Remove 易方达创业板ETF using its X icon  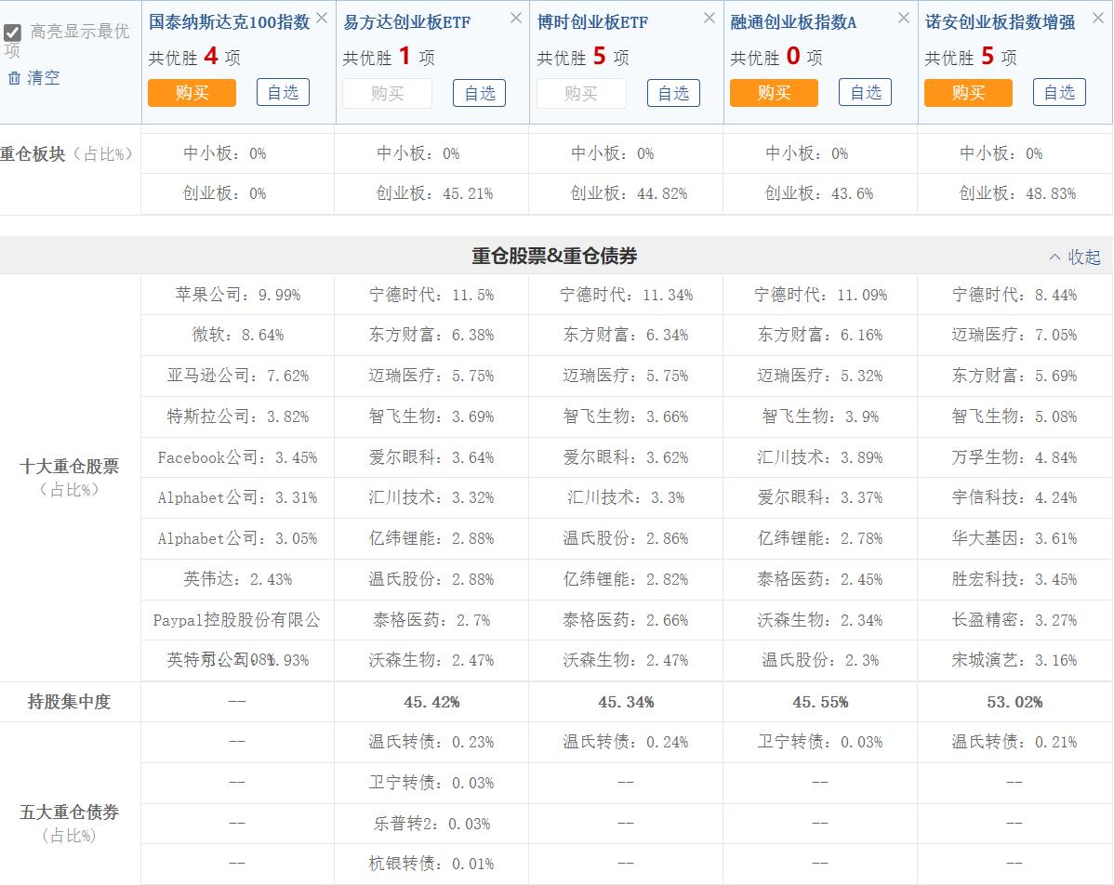(516, 17)
